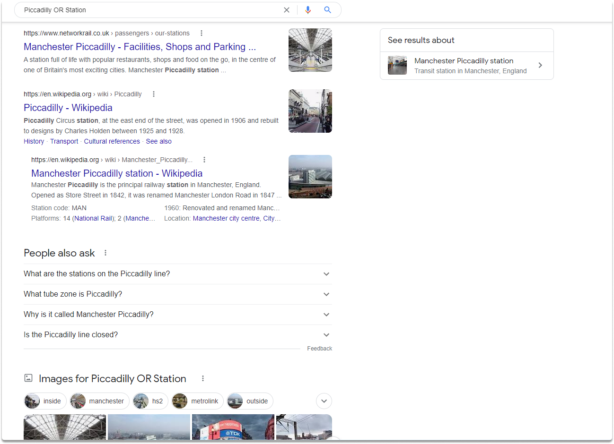Open the station roof interior image result

tap(65, 427)
